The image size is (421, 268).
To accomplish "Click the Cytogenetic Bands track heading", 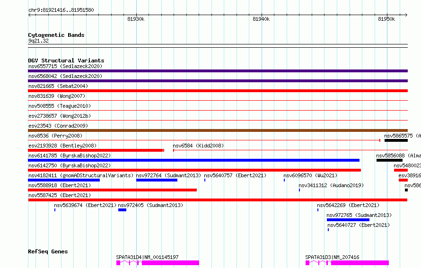I will click(x=56, y=35).
